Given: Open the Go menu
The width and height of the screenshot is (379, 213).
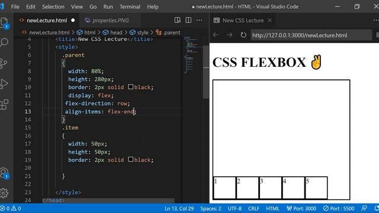Looking at the screenshot, I should pos(93,7).
